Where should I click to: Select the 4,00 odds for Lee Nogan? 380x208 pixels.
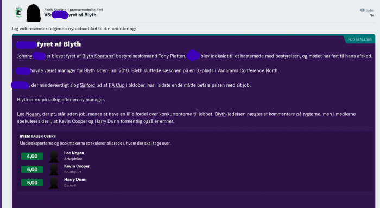32,156
